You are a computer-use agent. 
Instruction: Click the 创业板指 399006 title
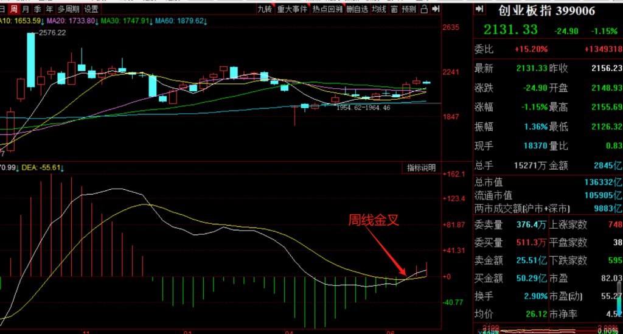(x=547, y=11)
